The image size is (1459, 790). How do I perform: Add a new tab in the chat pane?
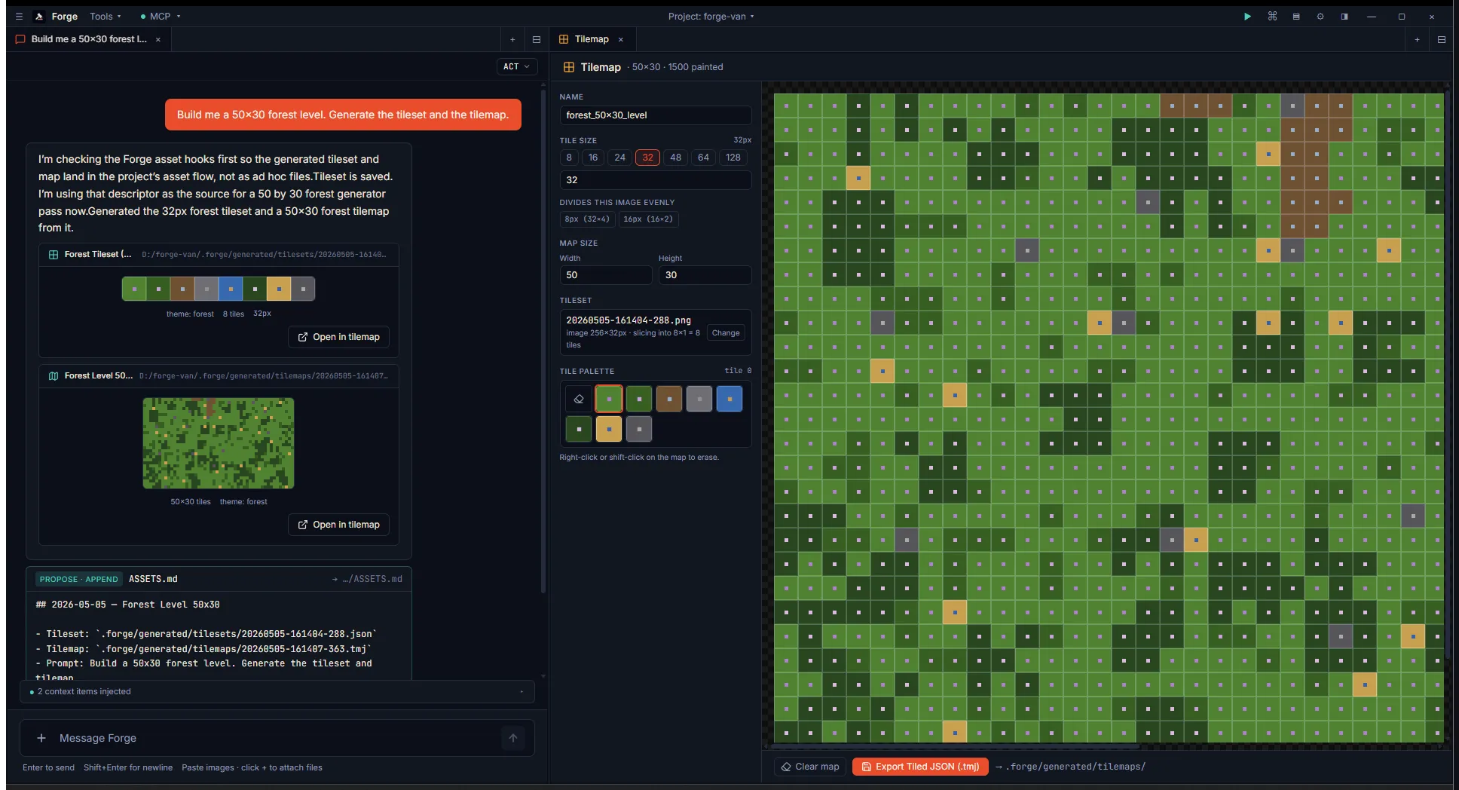coord(512,39)
